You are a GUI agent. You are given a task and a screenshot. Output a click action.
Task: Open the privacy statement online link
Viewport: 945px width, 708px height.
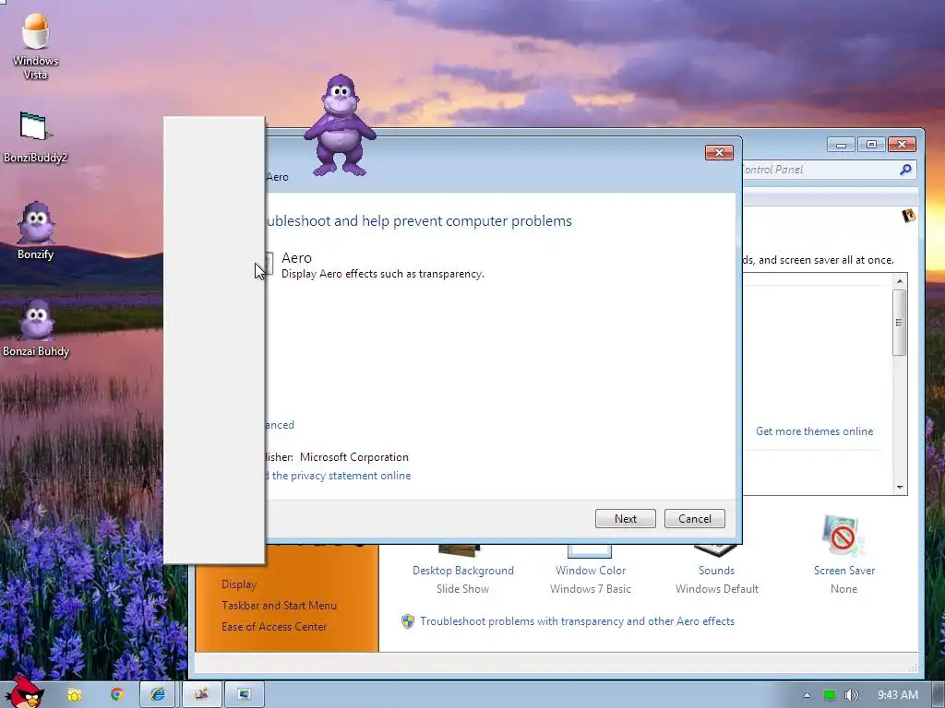[x=338, y=476]
